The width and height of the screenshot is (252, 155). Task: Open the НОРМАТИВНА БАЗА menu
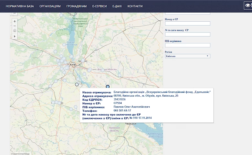(x=20, y=6)
